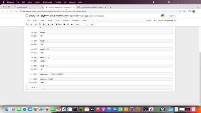Interrupt the kernel with the stop icon
This screenshot has width=201, height=113.
64,24
